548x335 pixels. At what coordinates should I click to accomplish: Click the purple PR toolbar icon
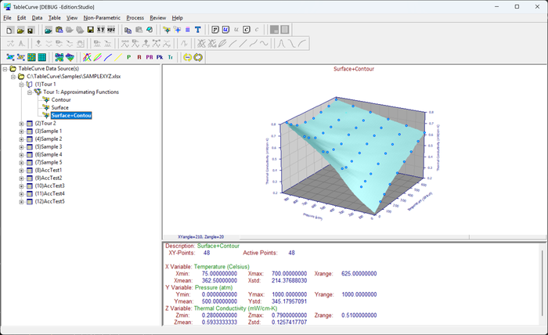150,57
